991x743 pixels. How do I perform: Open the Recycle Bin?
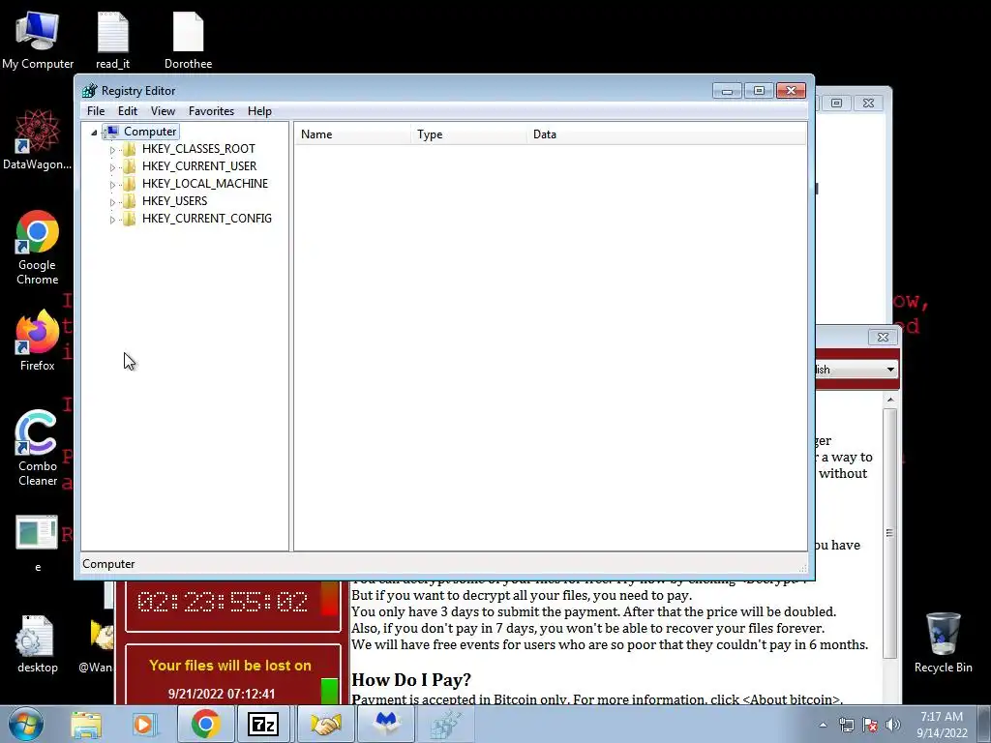943,643
